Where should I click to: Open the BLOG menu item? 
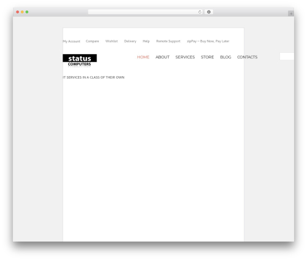coord(225,57)
